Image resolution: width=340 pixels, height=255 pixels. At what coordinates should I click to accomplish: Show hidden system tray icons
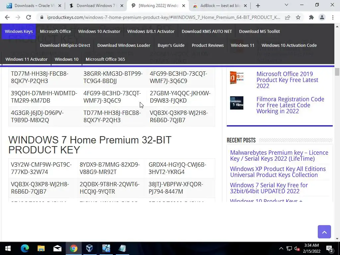point(281,248)
